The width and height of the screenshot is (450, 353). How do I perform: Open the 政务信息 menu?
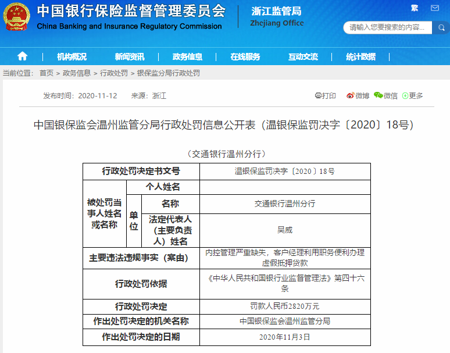pos(187,56)
